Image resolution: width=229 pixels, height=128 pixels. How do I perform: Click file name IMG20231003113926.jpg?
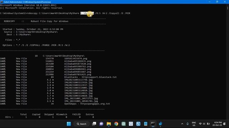coord(78,82)
